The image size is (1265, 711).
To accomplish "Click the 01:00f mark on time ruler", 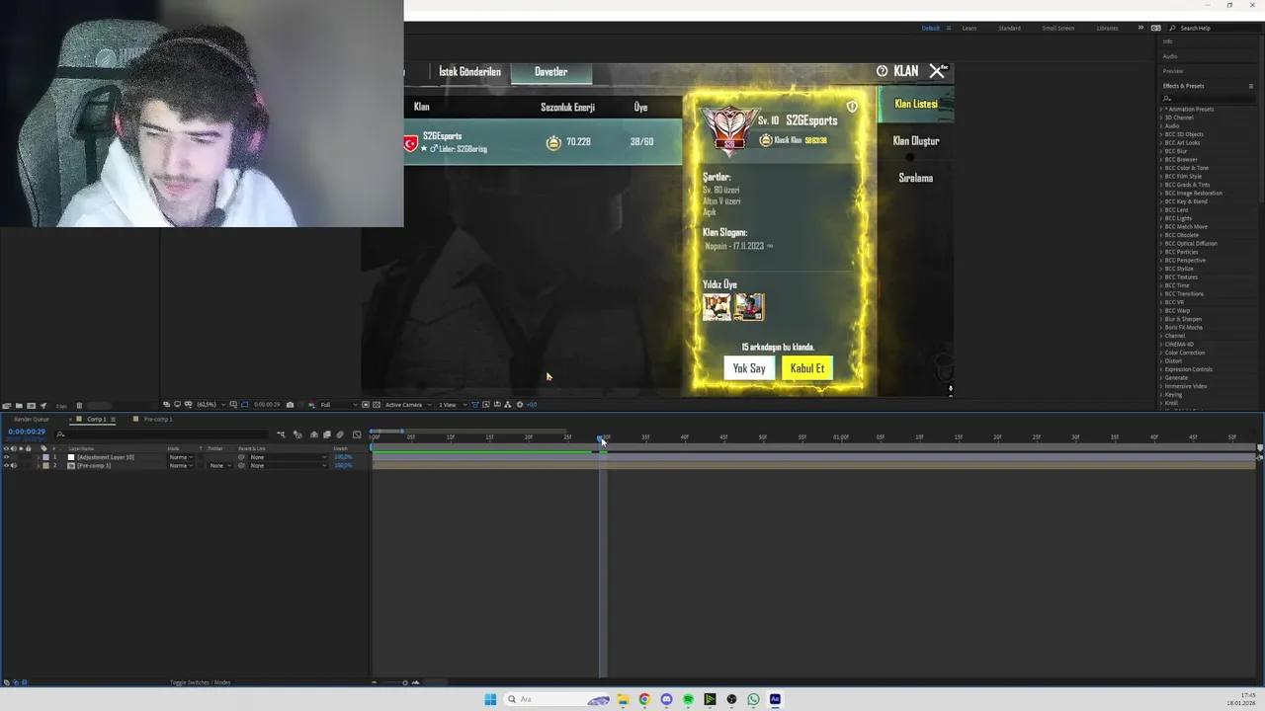I will tap(841, 437).
